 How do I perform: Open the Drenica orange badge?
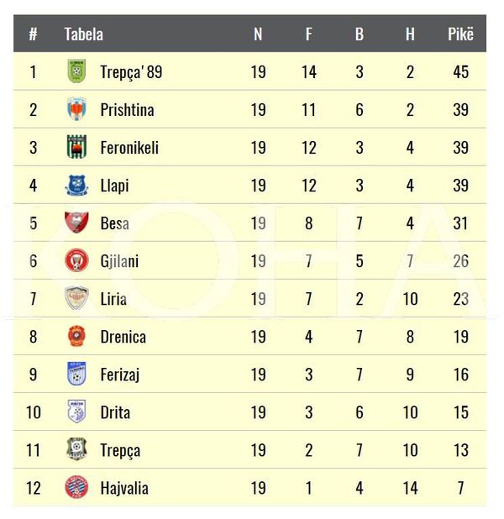pos(76,336)
